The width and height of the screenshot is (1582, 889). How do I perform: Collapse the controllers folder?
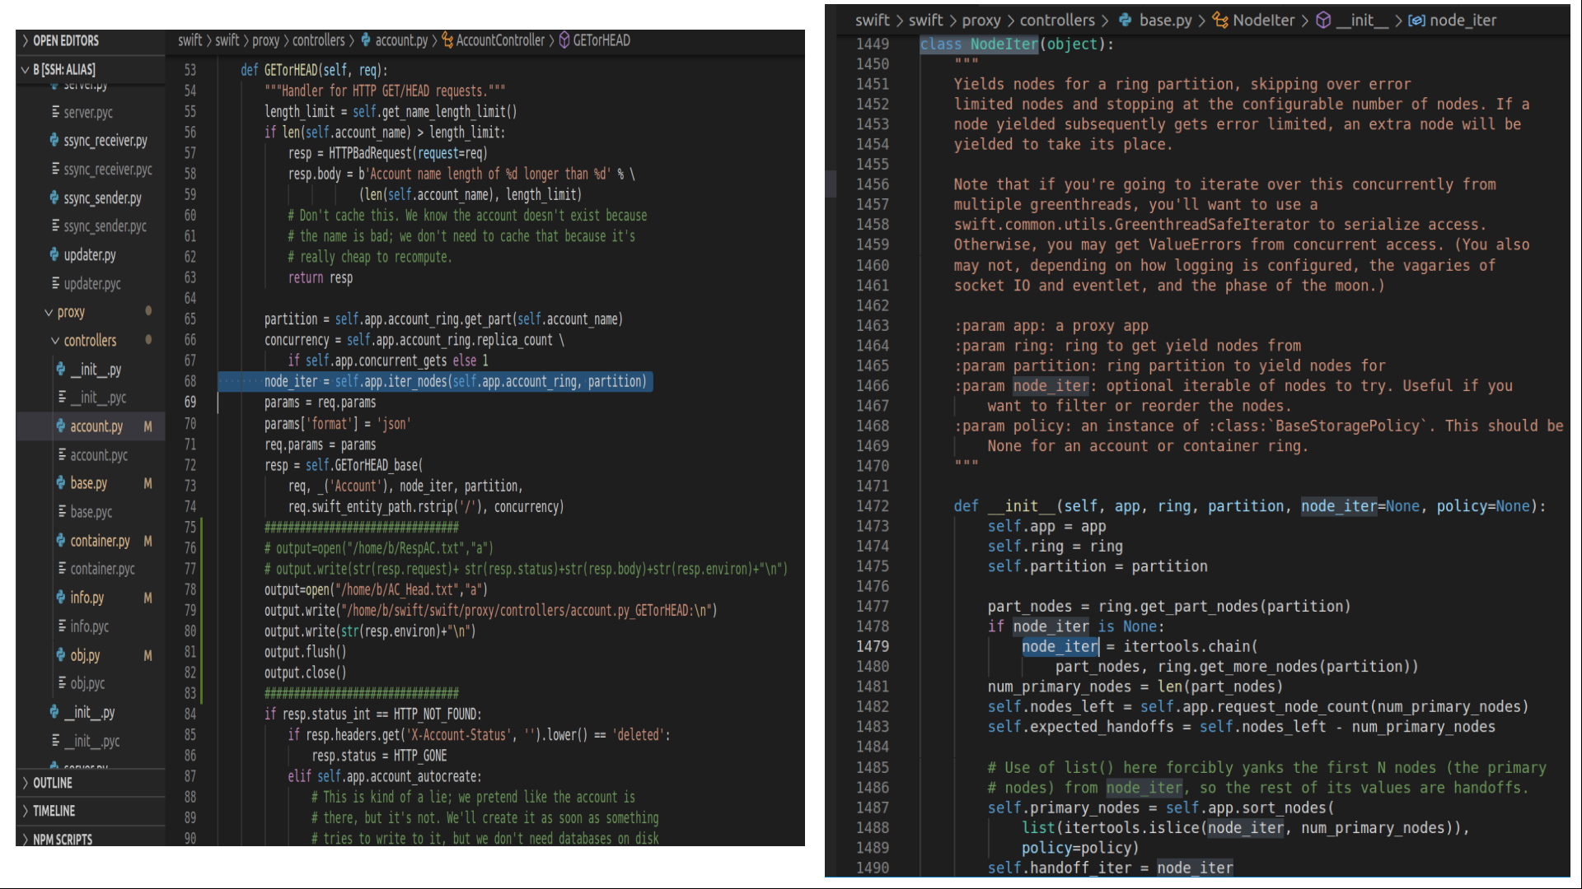tap(55, 341)
